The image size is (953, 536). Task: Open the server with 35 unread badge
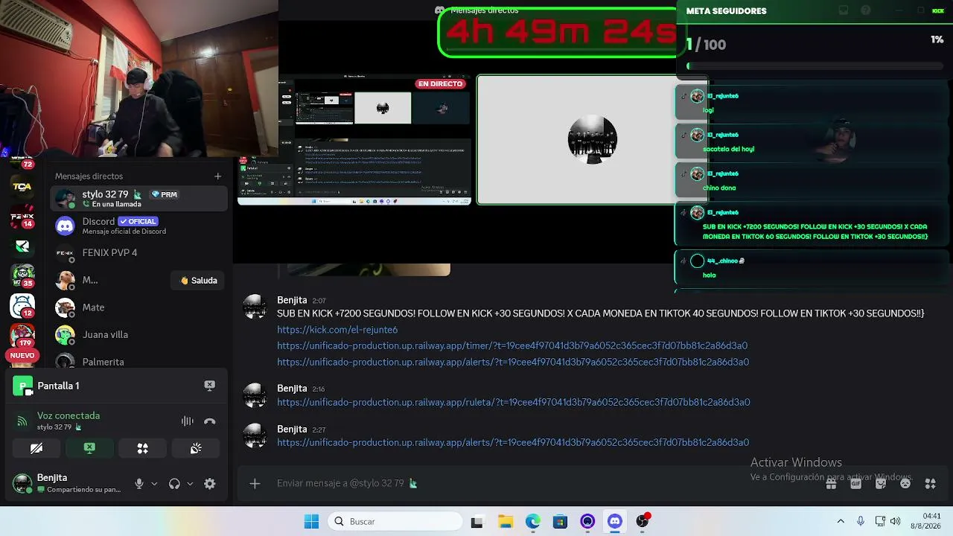tap(22, 275)
